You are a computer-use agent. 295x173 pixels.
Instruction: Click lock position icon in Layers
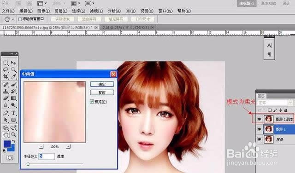click(281, 110)
